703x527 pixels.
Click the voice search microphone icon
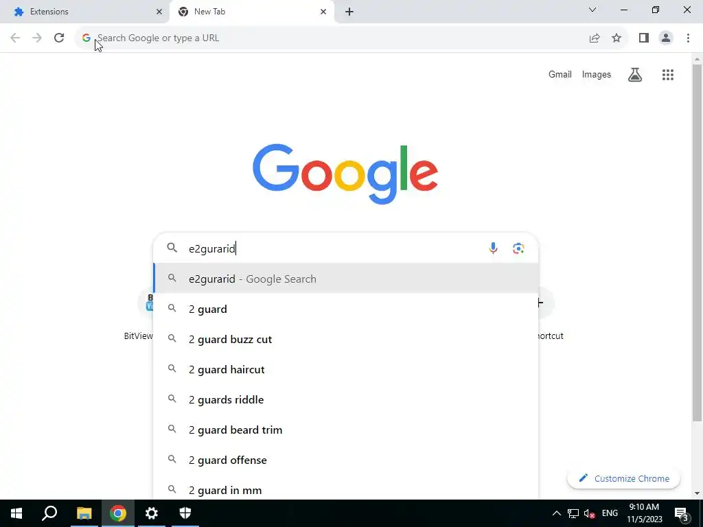pyautogui.click(x=493, y=248)
